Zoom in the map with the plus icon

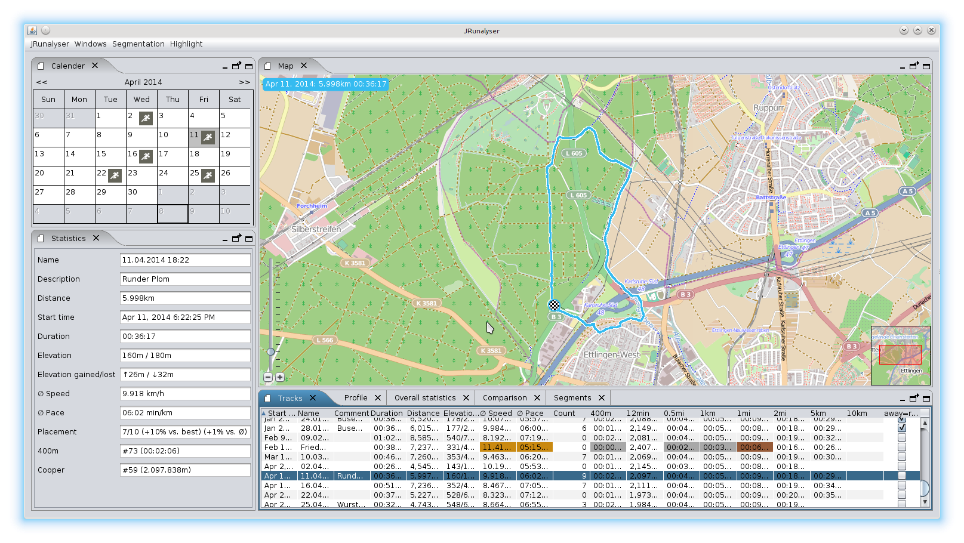tap(279, 377)
